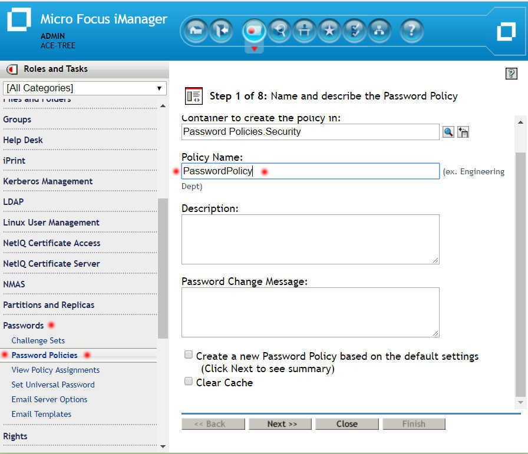Click inside the Description text area
This screenshot has height=454, width=528.
click(x=310, y=239)
